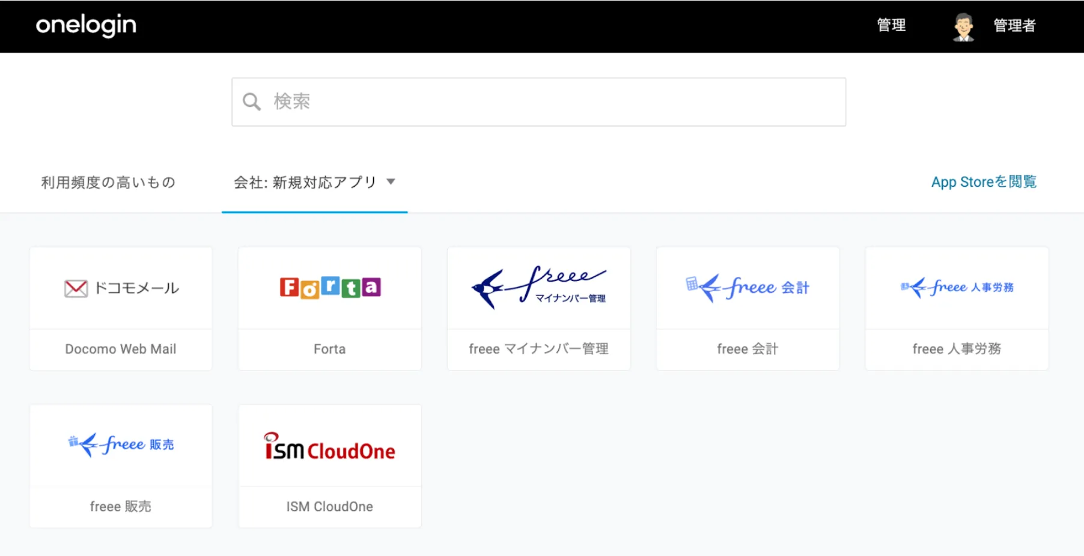
Task: Switch to the 利用頻度の高いもの tab
Action: (108, 182)
